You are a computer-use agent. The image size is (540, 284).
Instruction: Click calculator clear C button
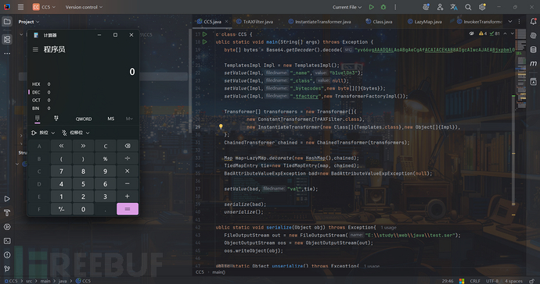(x=106, y=146)
